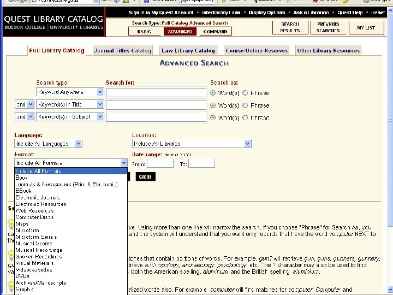This screenshot has height=295, width=393.
Task: Switch to Journal Titles Catalog tab
Action: 123,50
